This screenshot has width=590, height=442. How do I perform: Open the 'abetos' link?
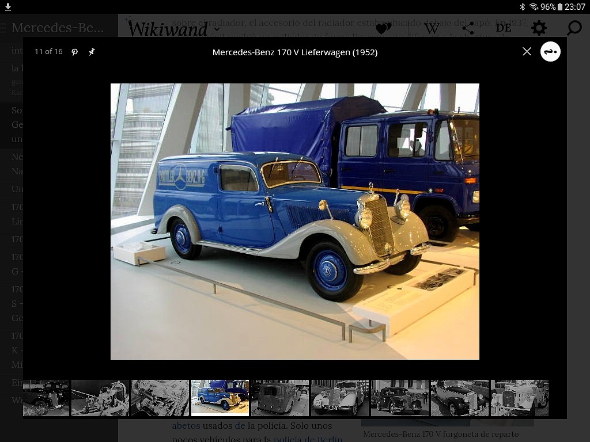click(186, 425)
